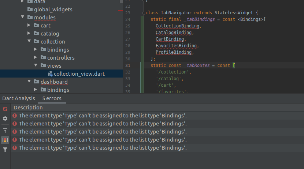Click StatelessWidget in the class declaration
304x169 pixels.
pos(234,13)
